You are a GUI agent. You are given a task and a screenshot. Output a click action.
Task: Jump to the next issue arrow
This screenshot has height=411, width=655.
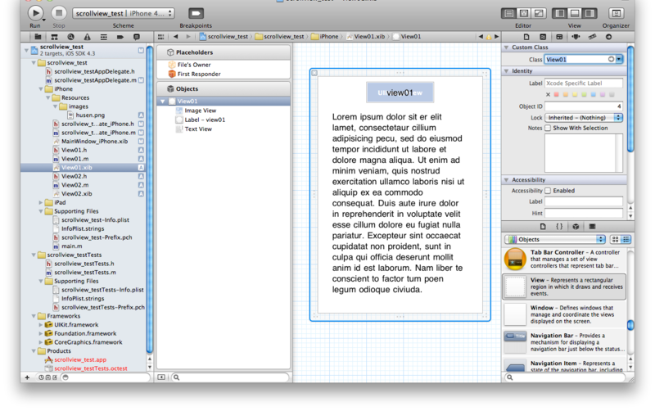click(x=497, y=37)
